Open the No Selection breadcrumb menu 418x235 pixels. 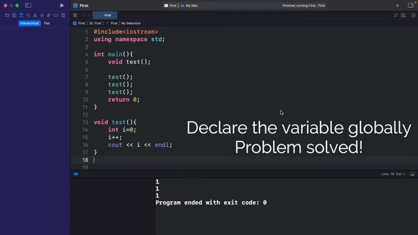tap(131, 23)
